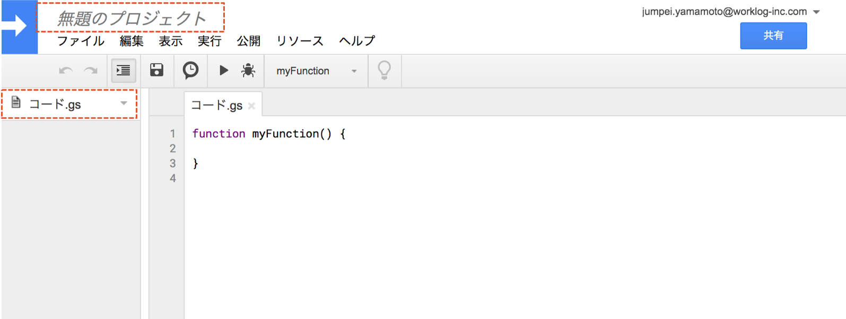Image resolution: width=846 pixels, height=319 pixels.
Task: Open the ファイル menu
Action: [81, 41]
